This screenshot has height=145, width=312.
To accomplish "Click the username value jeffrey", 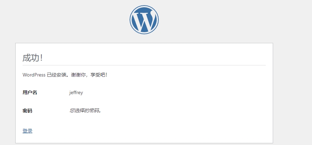I will (76, 93).
